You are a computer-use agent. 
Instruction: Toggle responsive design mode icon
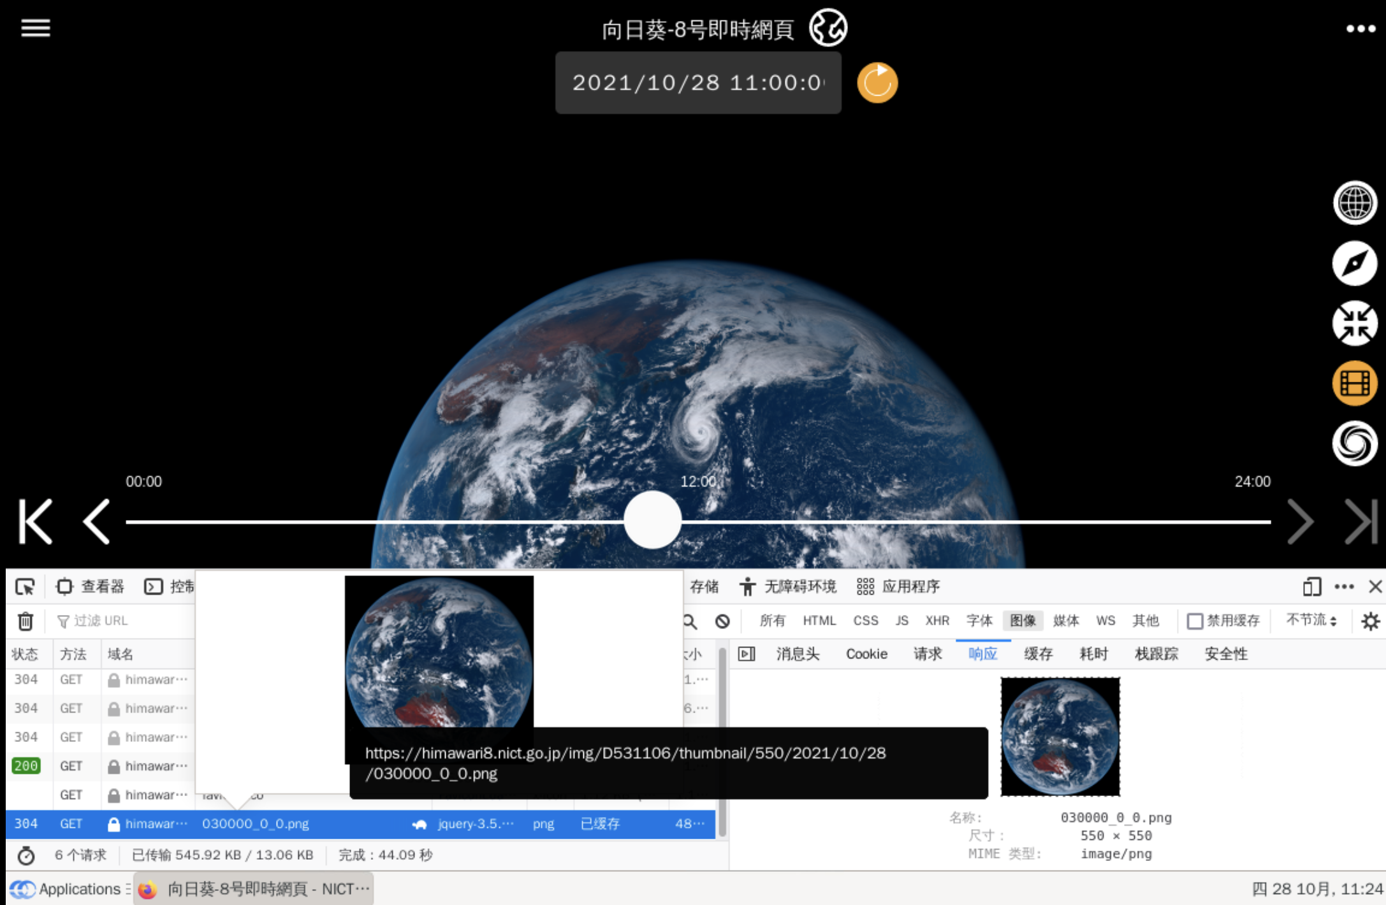point(1312,586)
